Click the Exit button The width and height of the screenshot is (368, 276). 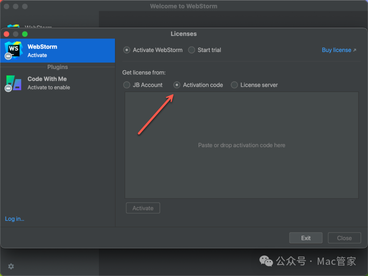coord(306,238)
